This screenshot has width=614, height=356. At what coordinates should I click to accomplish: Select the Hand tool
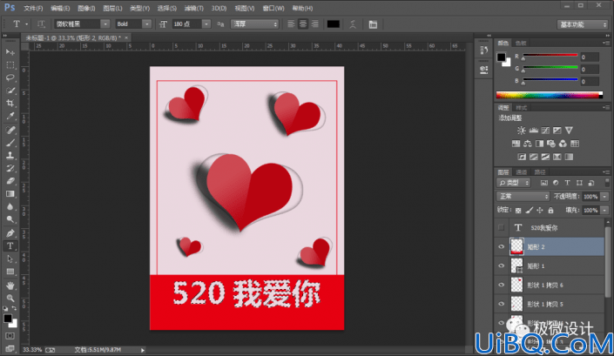[10, 285]
